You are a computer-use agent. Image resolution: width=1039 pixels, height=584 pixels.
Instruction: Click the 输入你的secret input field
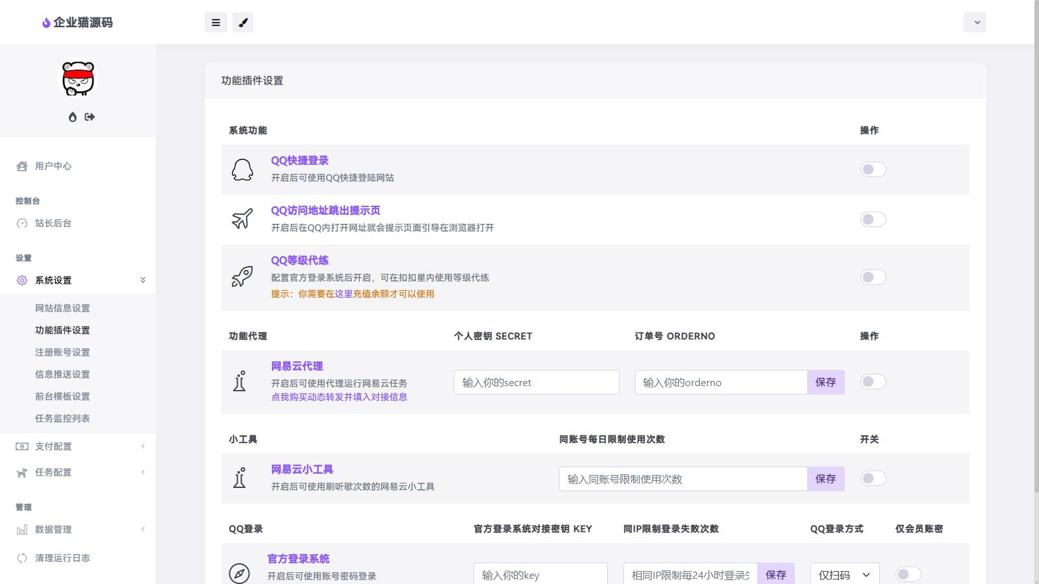click(536, 382)
